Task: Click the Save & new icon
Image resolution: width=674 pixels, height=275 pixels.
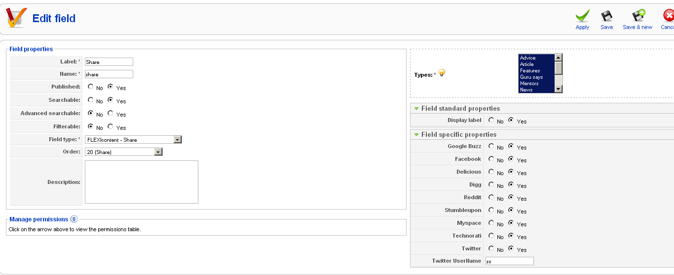Action: (x=638, y=16)
